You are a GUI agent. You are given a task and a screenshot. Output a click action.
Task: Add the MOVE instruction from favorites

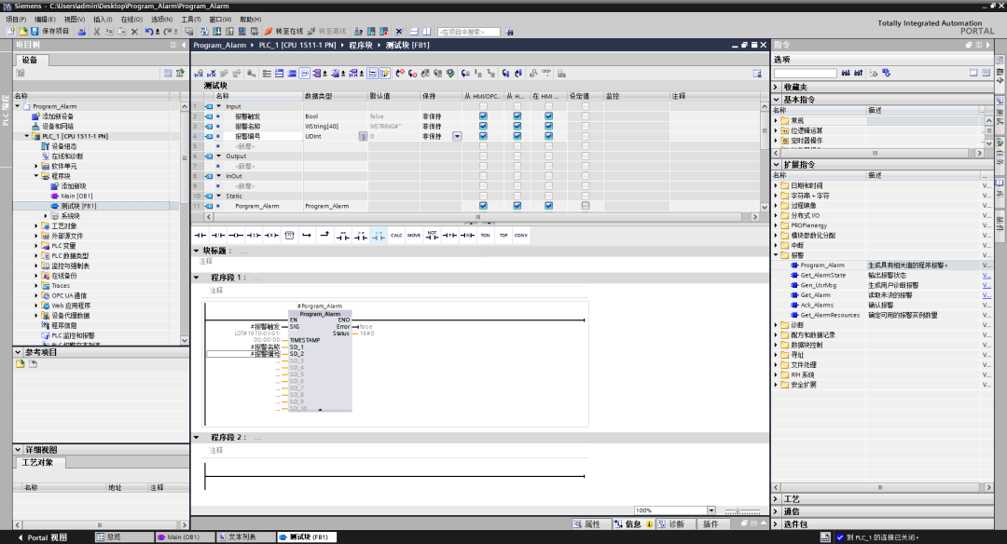tap(414, 236)
